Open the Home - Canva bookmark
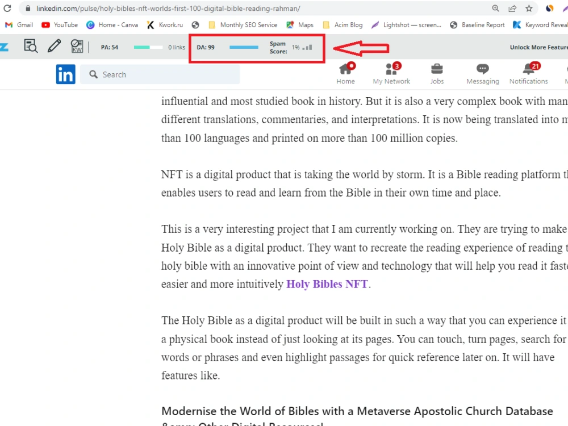This screenshot has height=426, width=568. pyautogui.click(x=112, y=24)
